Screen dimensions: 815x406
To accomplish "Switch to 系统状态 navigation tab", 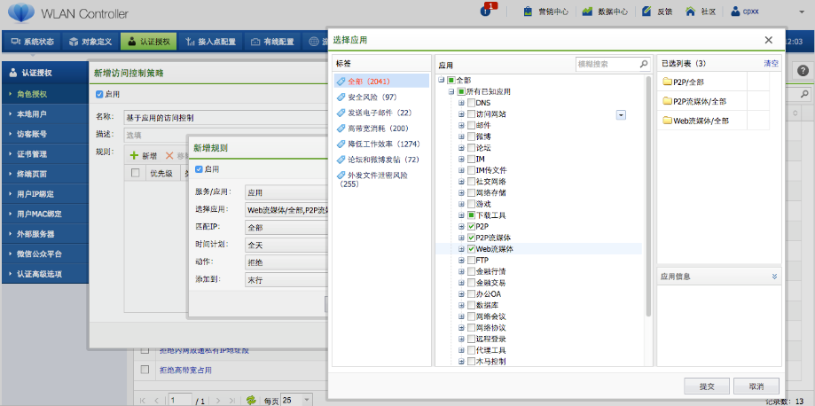I will 33,42.
